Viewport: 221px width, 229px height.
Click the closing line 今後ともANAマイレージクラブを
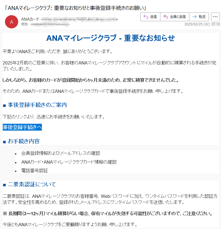(x=70, y=224)
